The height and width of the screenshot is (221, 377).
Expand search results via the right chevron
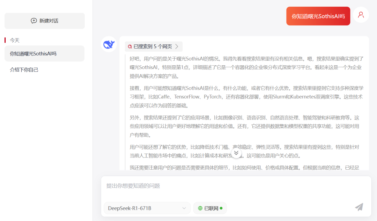click(177, 46)
